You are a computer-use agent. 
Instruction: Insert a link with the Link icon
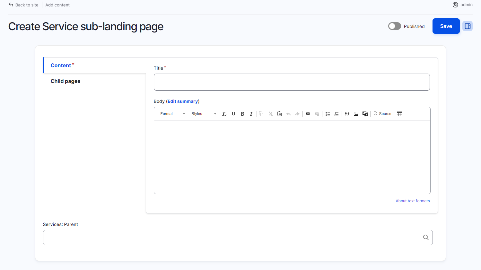click(308, 114)
